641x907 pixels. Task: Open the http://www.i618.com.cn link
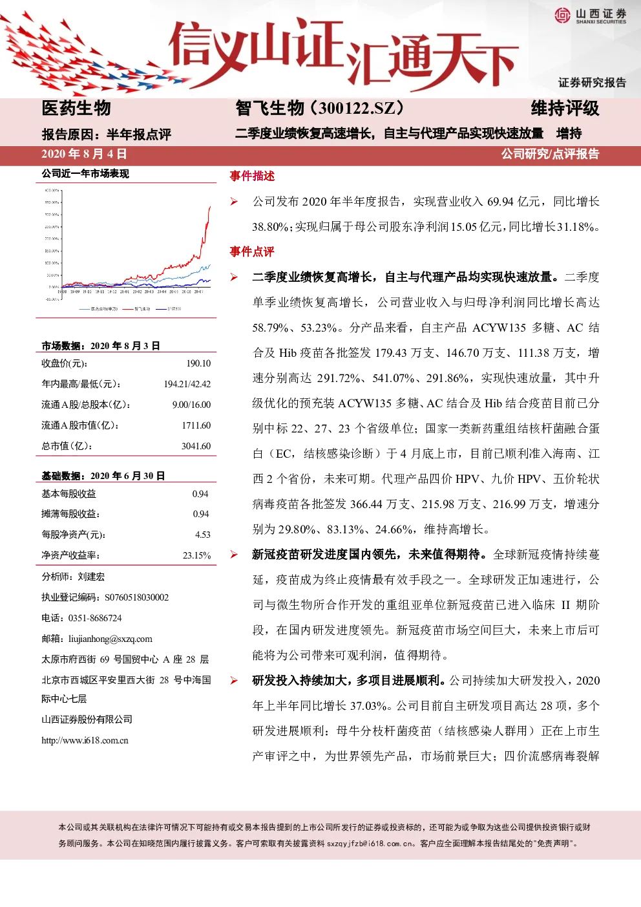[x=85, y=740]
